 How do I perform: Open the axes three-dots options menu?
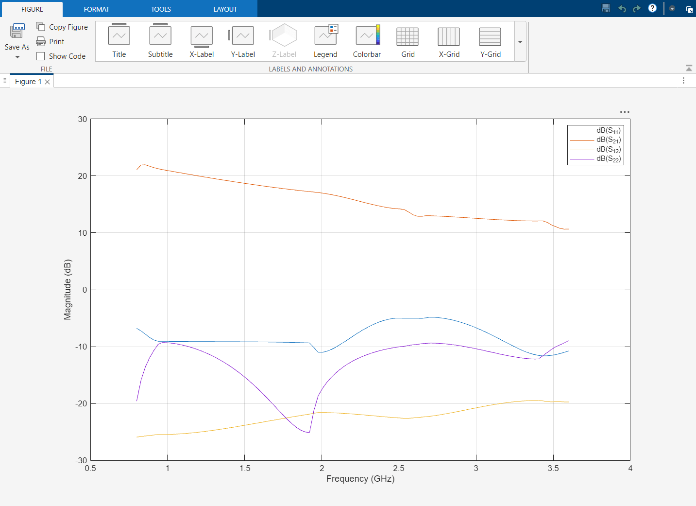coord(625,112)
